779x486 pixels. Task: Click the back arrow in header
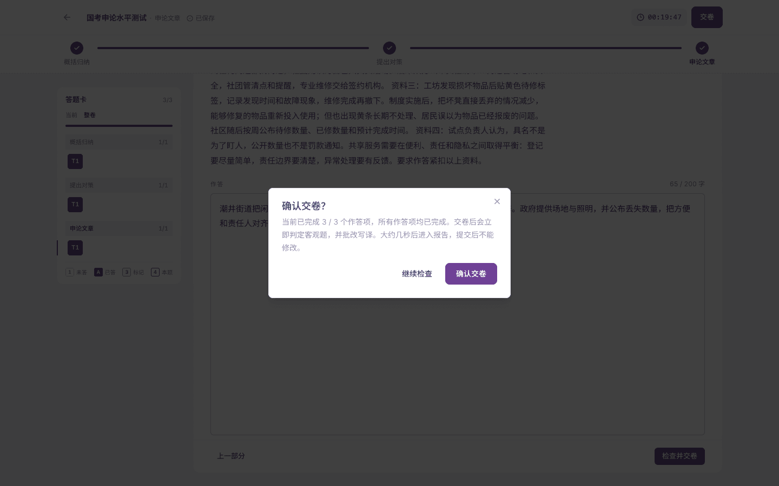(x=67, y=17)
